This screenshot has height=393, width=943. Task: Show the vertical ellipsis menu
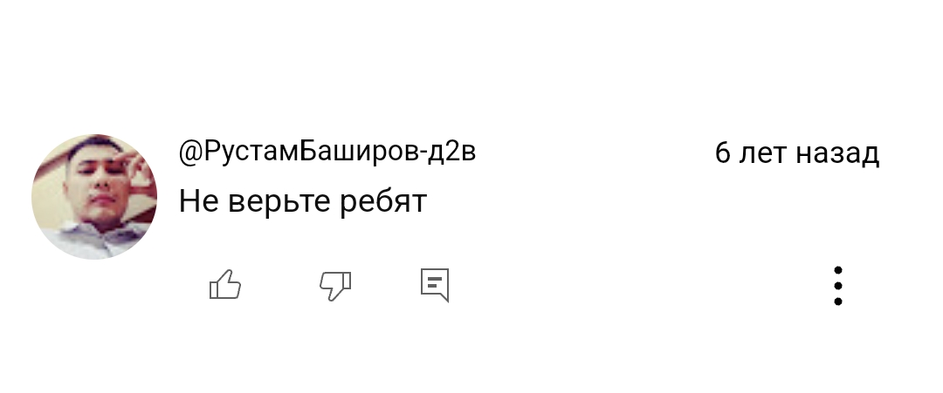[838, 286]
